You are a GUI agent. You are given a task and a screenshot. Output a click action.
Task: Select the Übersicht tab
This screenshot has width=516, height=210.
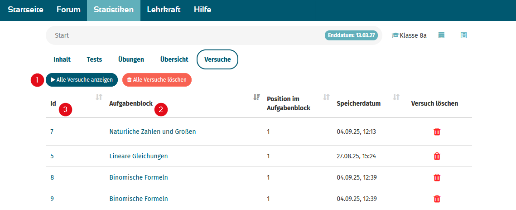click(x=174, y=60)
